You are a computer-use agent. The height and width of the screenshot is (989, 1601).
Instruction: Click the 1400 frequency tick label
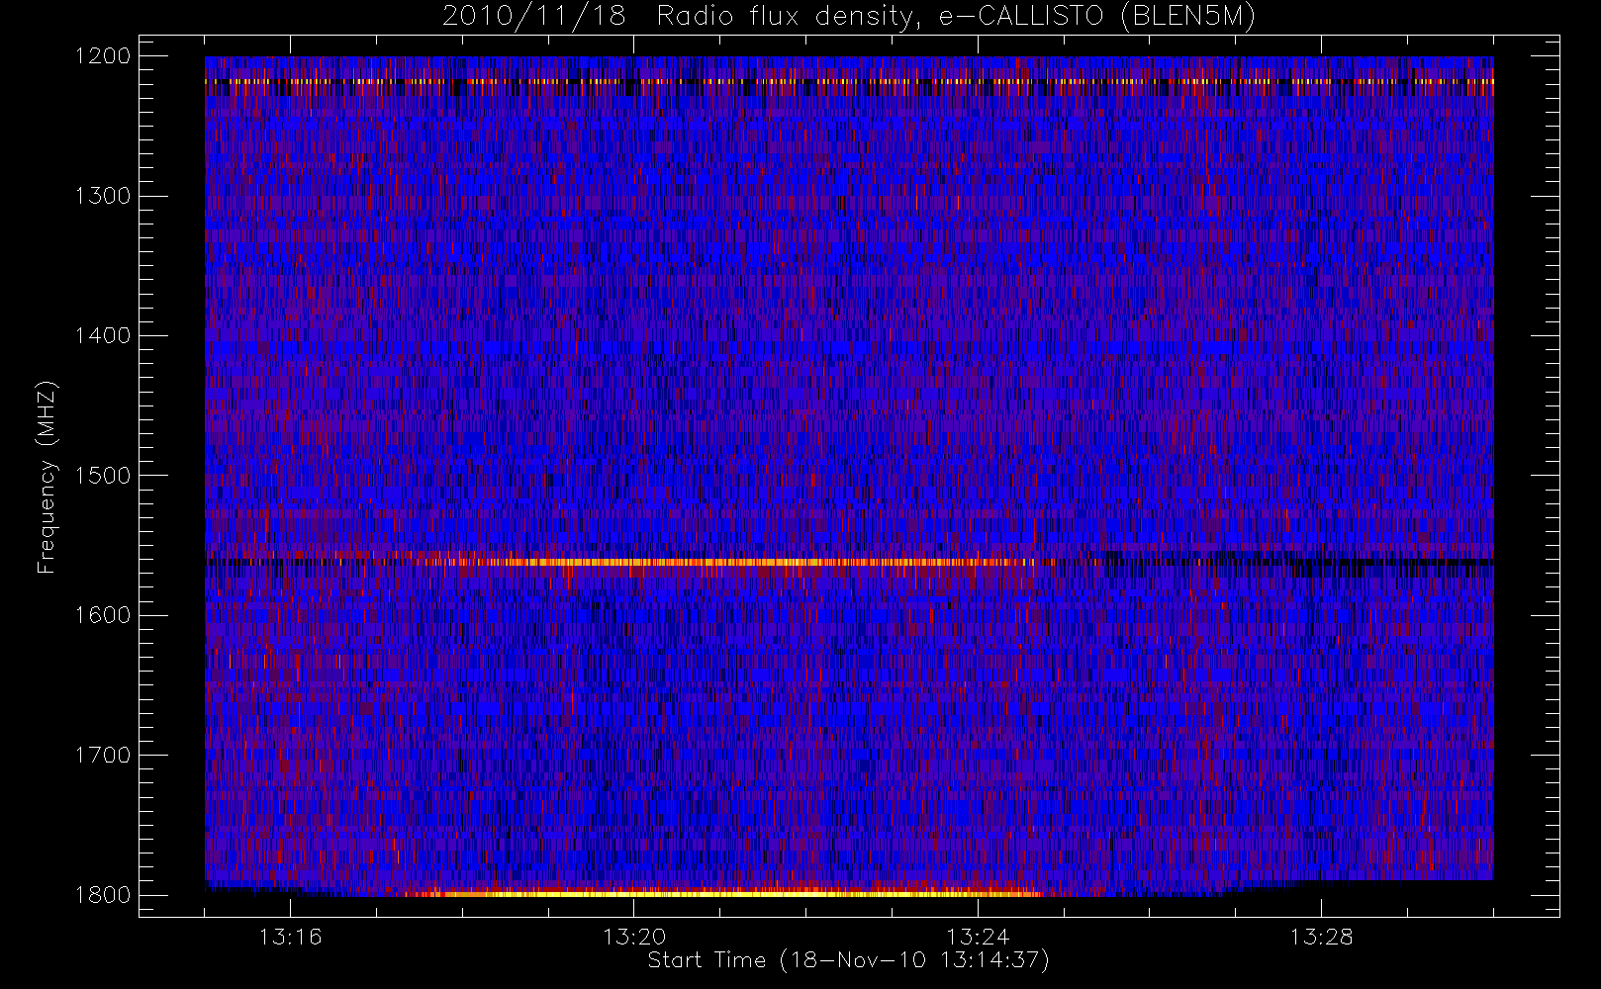(x=103, y=336)
